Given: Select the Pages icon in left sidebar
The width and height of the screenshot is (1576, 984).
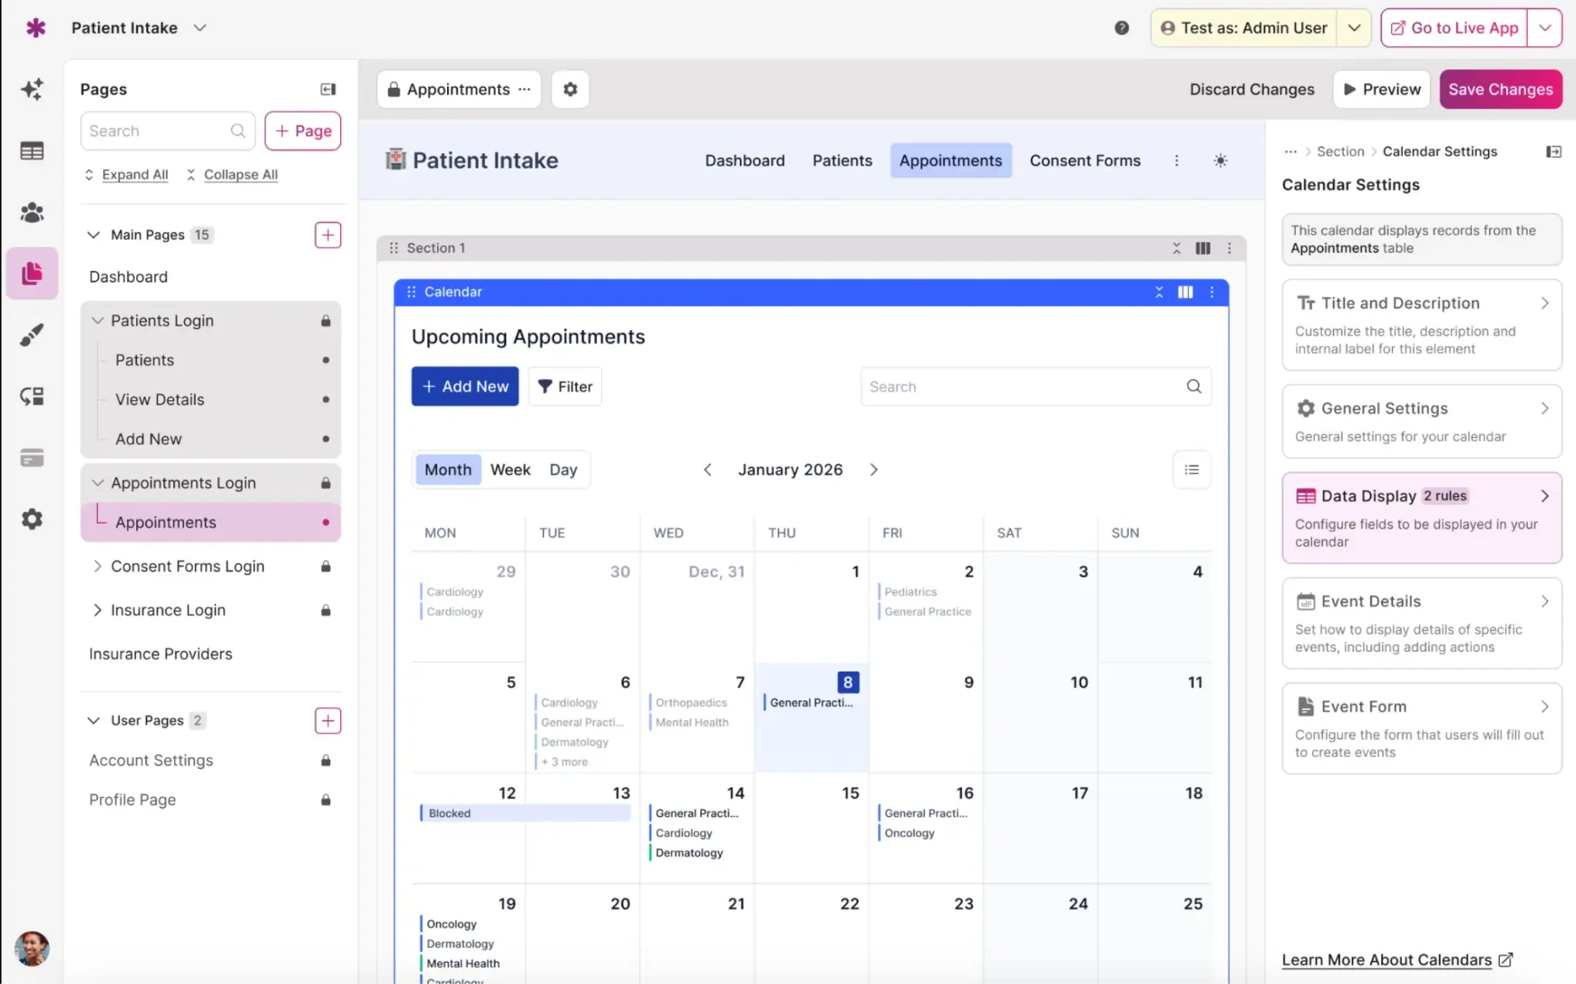Looking at the screenshot, I should pos(32,273).
